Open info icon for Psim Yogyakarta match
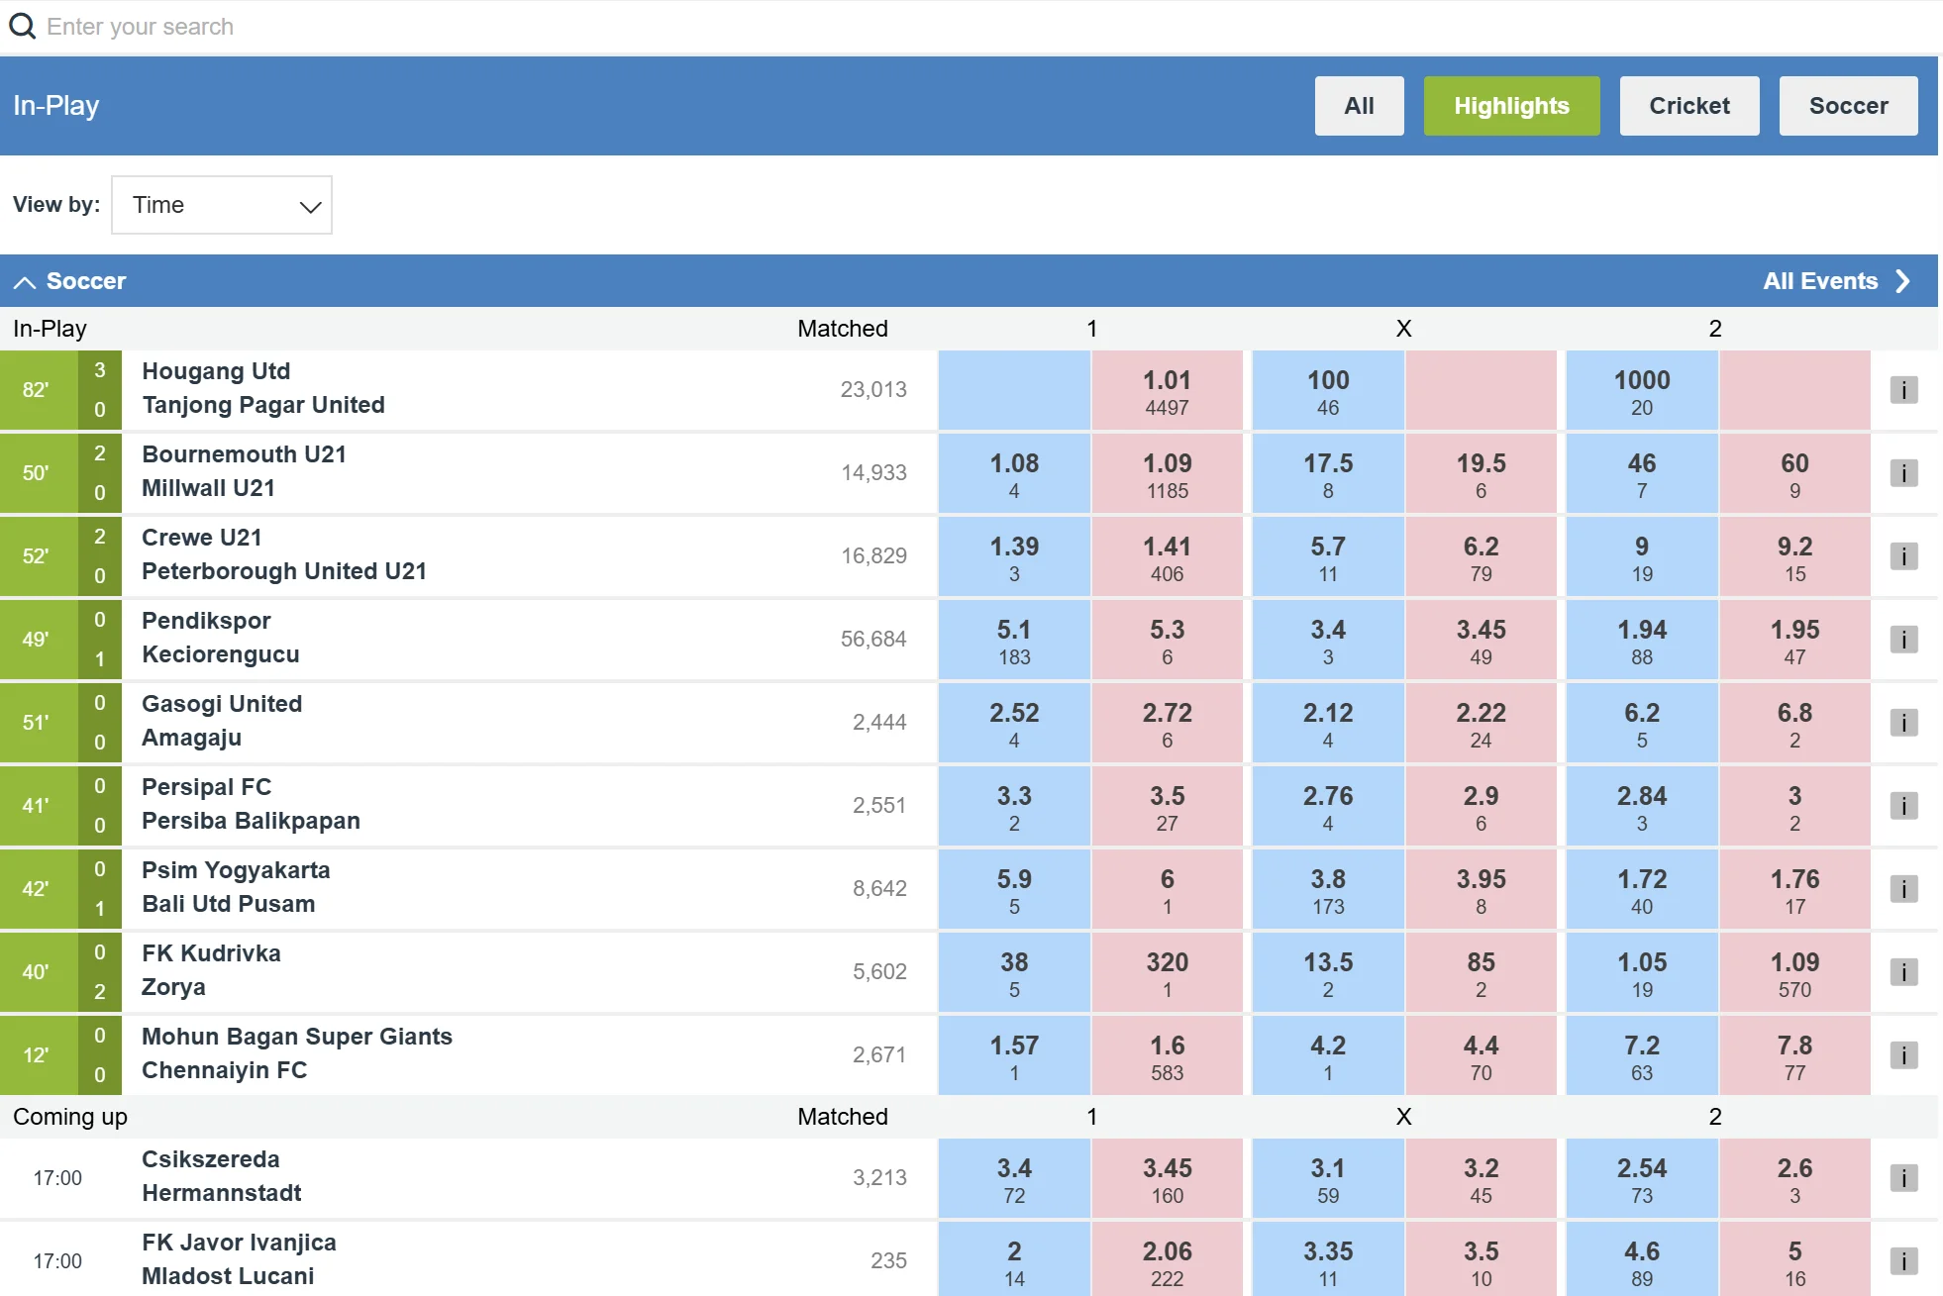1943x1296 pixels. click(1903, 889)
